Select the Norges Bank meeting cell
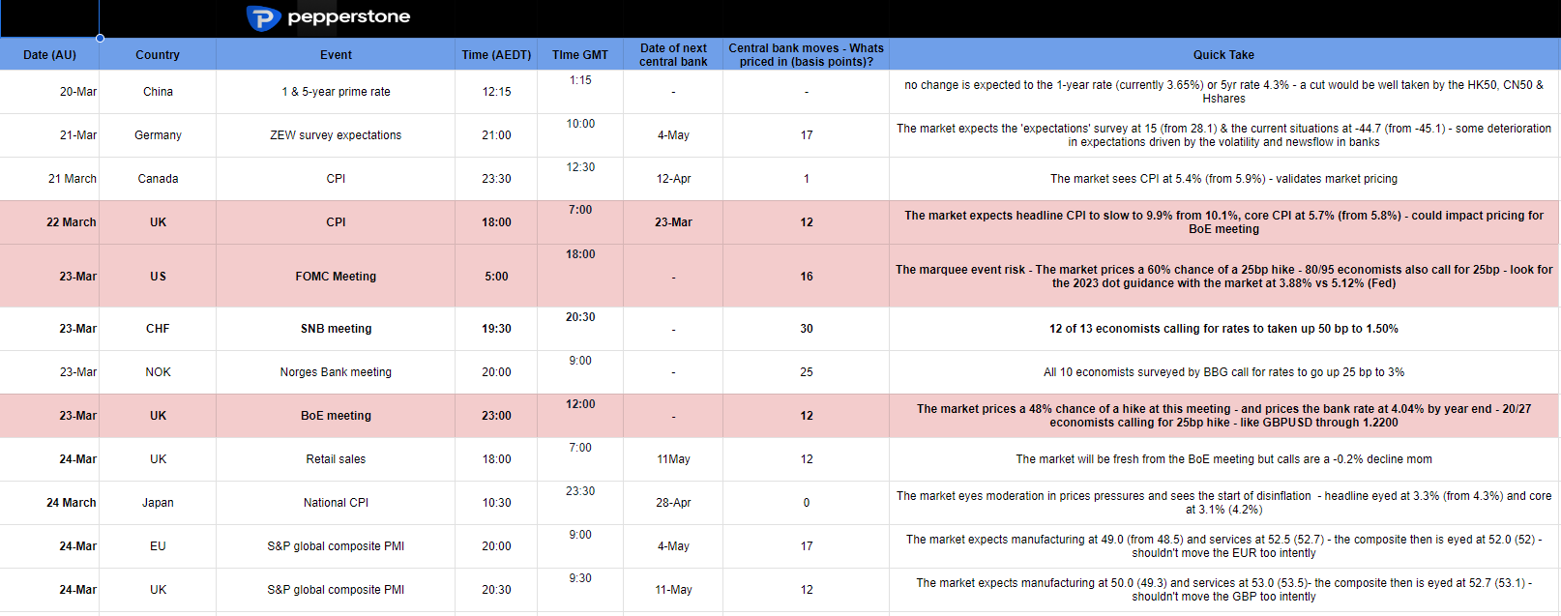Image resolution: width=1561 pixels, height=616 pixels. click(336, 372)
